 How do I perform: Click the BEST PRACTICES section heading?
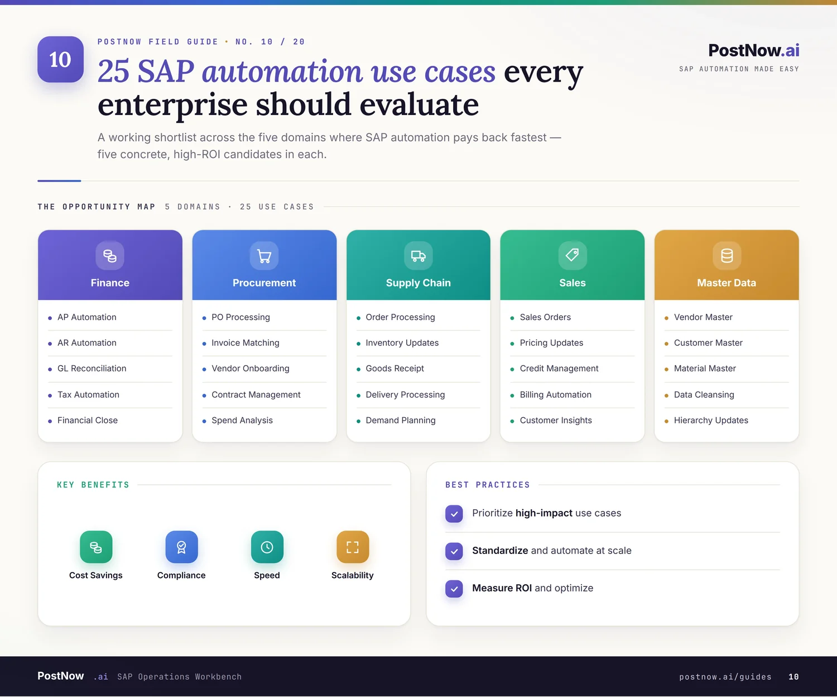pos(488,485)
